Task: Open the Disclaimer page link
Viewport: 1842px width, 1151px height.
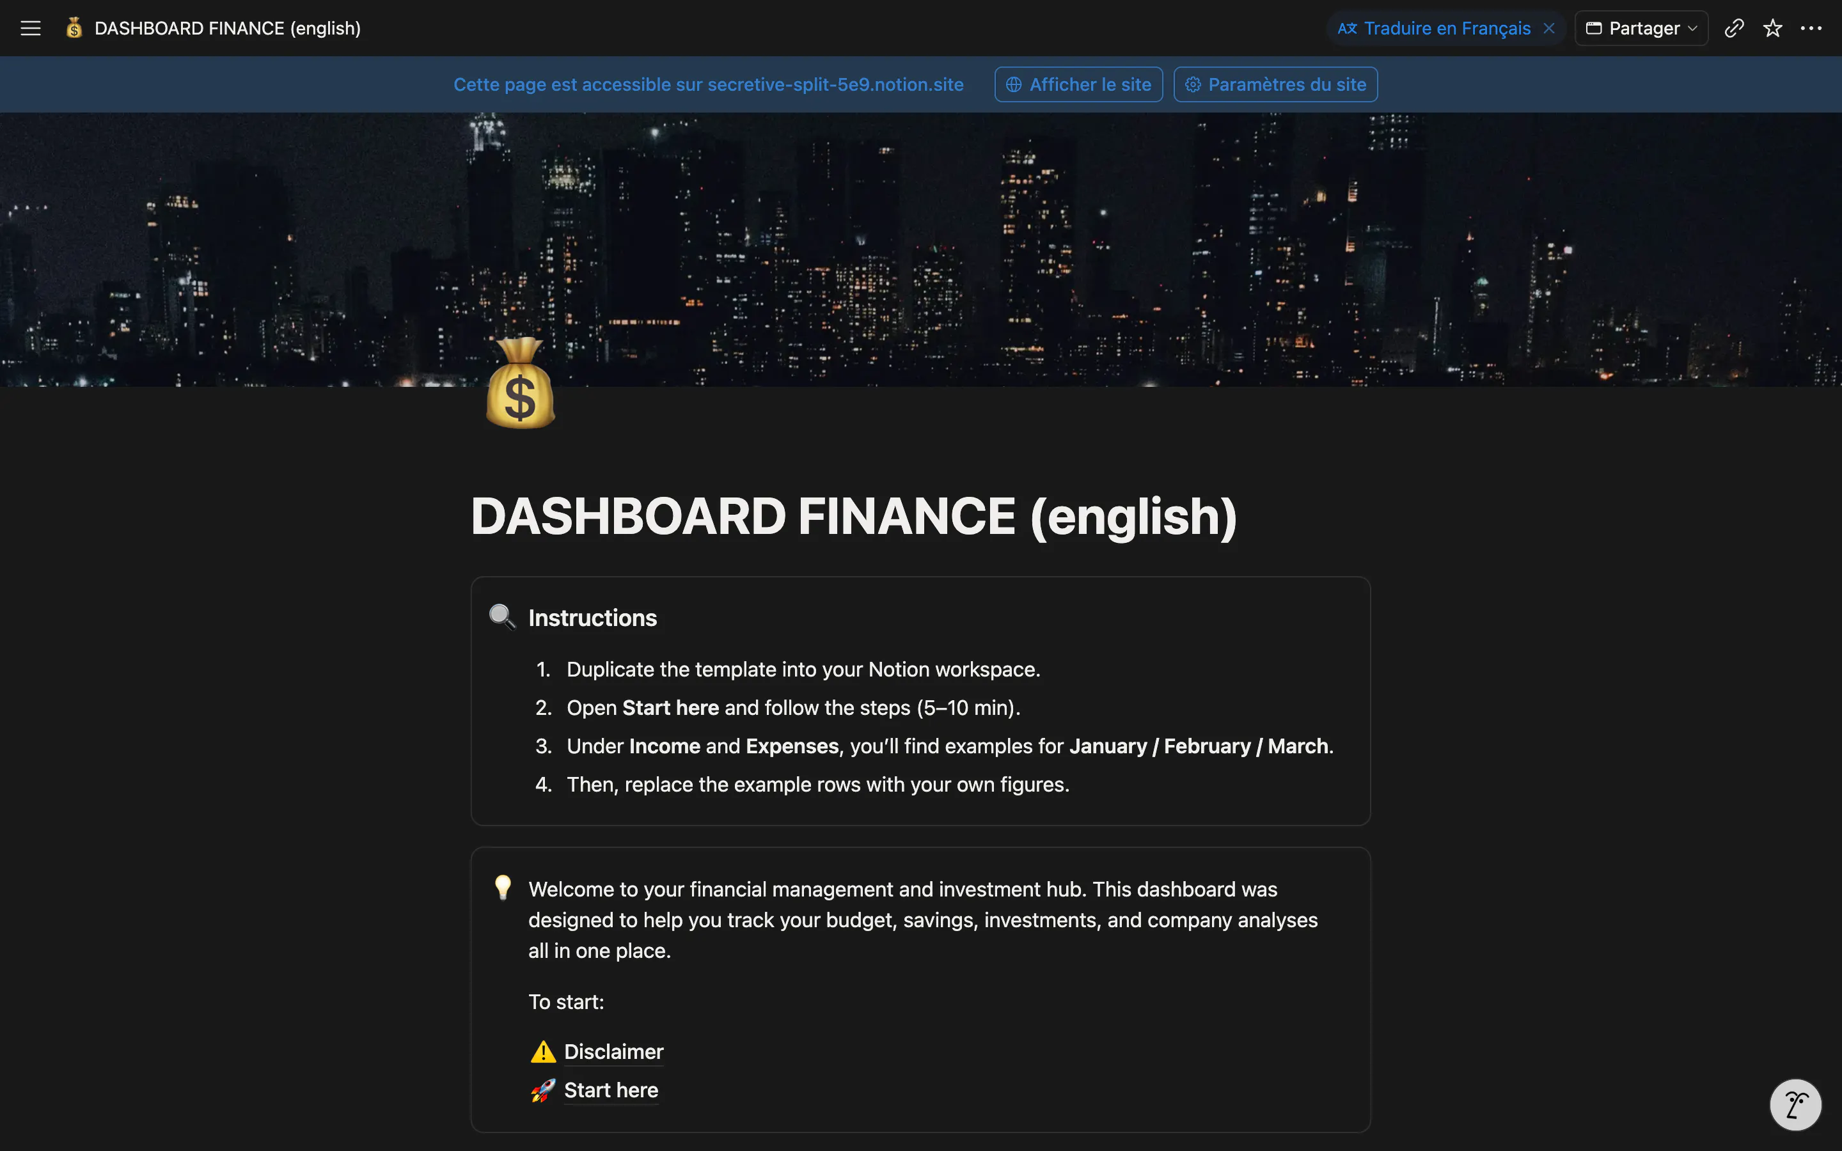Action: (613, 1052)
